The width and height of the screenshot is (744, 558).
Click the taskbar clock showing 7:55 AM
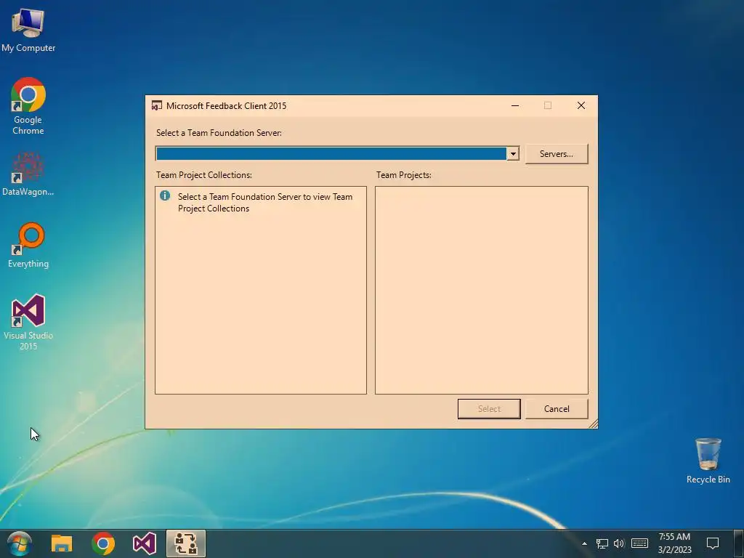(674, 543)
